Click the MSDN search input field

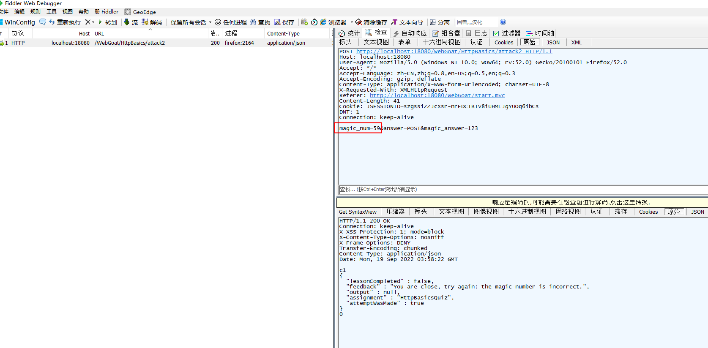[476, 22]
